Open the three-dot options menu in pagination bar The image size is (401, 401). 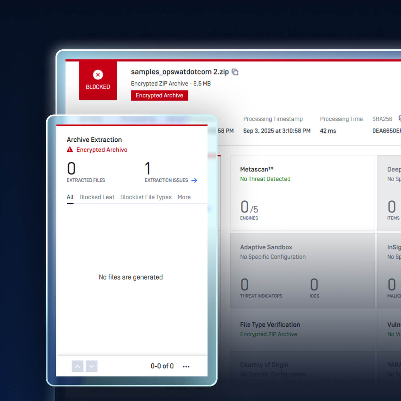pyautogui.click(x=186, y=366)
